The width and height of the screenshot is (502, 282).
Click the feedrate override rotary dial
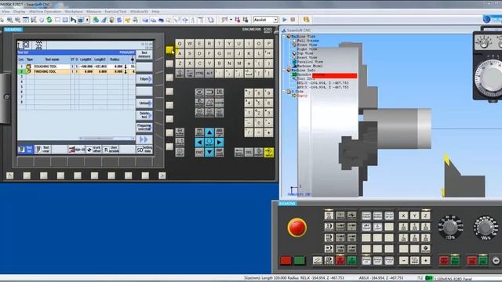point(486,227)
